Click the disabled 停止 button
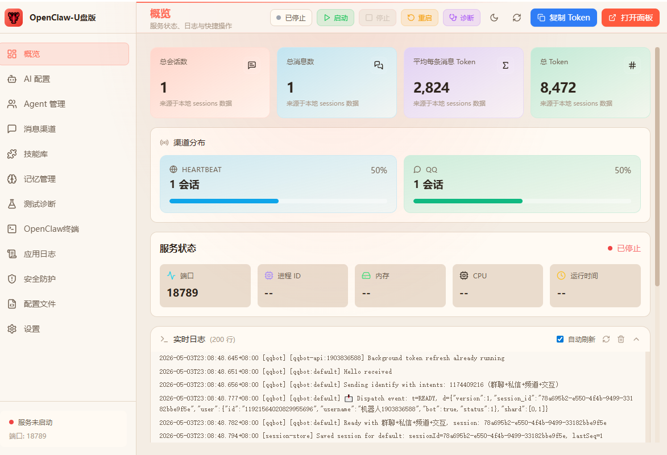Screen dimensions: 667x455 (378, 18)
